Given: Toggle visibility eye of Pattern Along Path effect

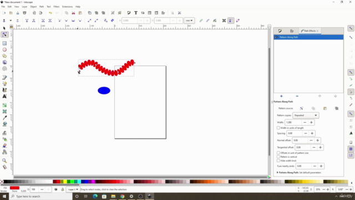Looking at the screenshot, I should click(x=276, y=37).
